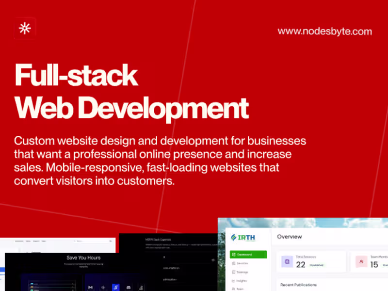Click the Team icon in the IRTH sidebar

(x=238, y=289)
